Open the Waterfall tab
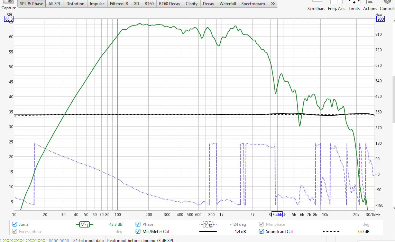 click(228, 4)
